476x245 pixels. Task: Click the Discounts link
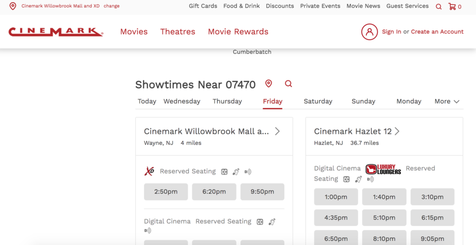(280, 6)
